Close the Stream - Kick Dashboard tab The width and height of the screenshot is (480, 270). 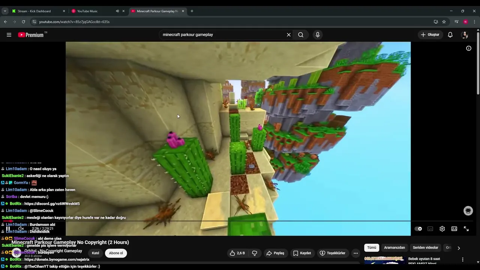[x=64, y=11]
